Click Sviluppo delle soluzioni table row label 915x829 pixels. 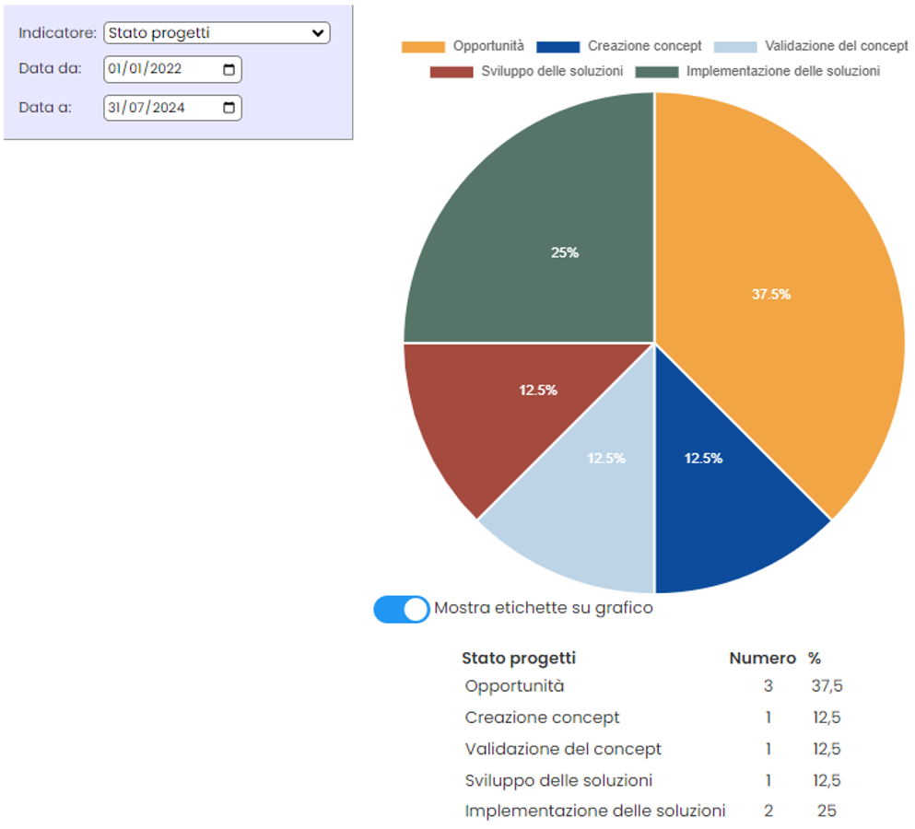click(x=558, y=780)
